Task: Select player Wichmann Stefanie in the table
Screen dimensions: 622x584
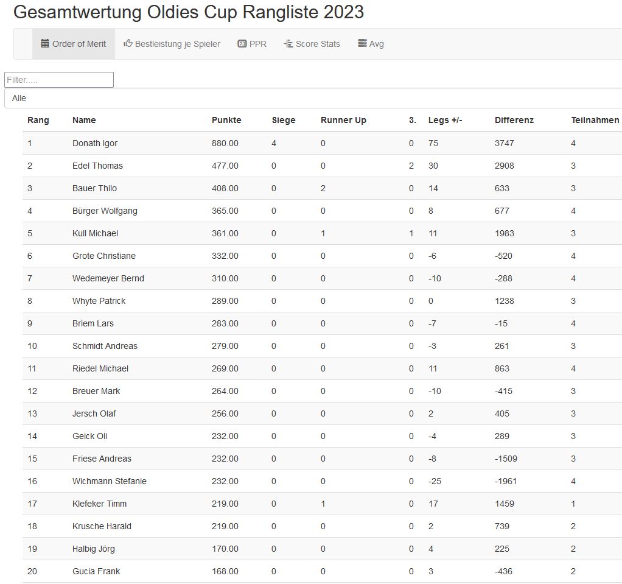Action: pyautogui.click(x=110, y=481)
